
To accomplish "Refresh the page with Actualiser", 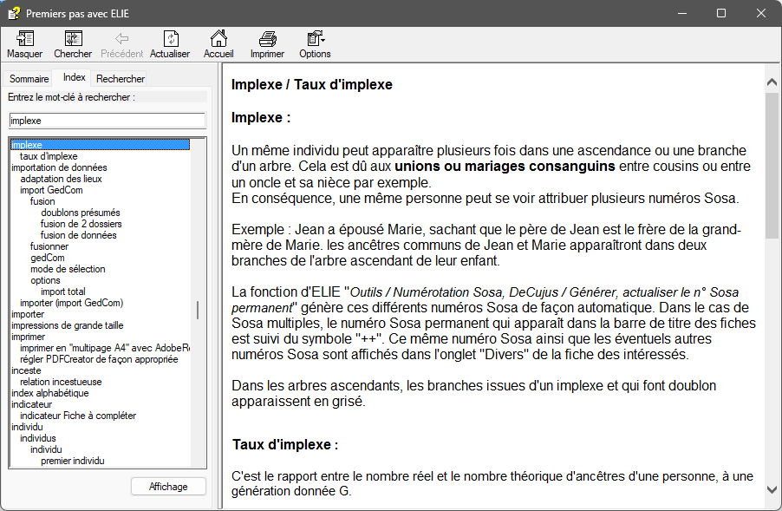I will (170, 44).
